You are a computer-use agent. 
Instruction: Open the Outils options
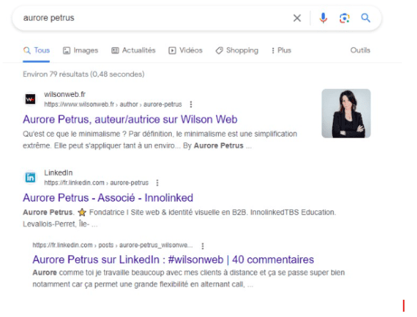point(360,50)
